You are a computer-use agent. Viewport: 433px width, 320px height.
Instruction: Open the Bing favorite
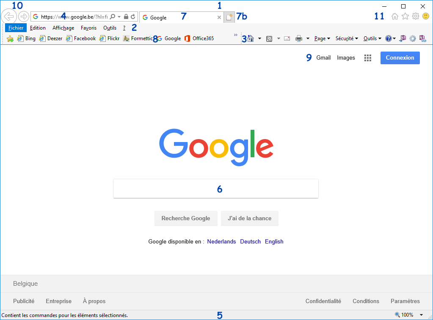27,38
